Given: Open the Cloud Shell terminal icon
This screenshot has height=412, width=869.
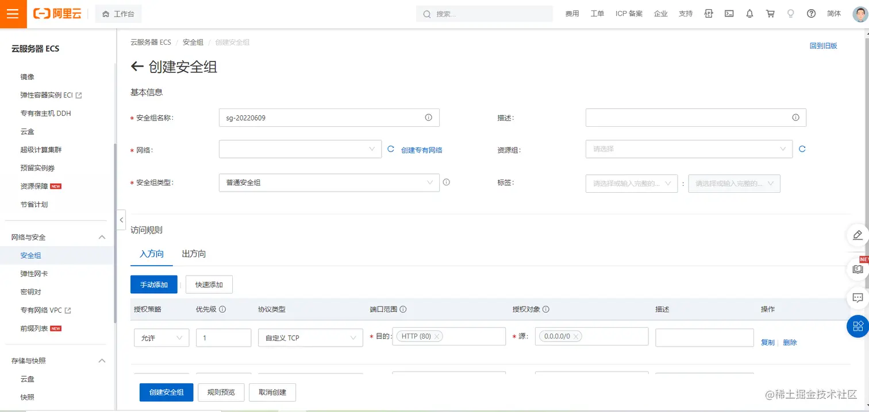Looking at the screenshot, I should point(729,14).
